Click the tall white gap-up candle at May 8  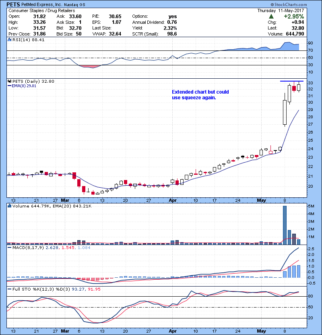point(285,112)
